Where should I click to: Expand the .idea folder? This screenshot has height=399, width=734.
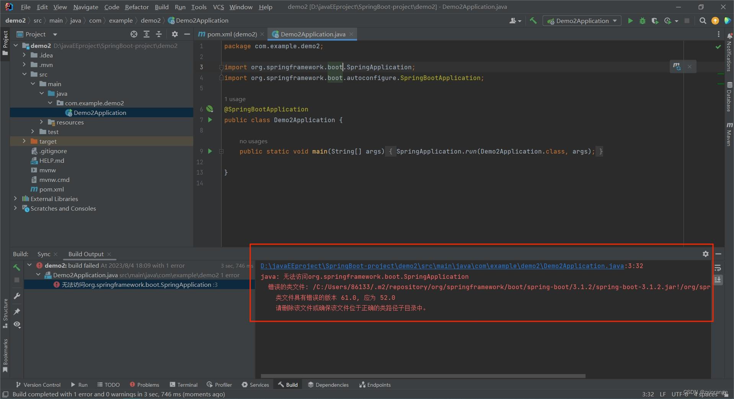click(24, 55)
